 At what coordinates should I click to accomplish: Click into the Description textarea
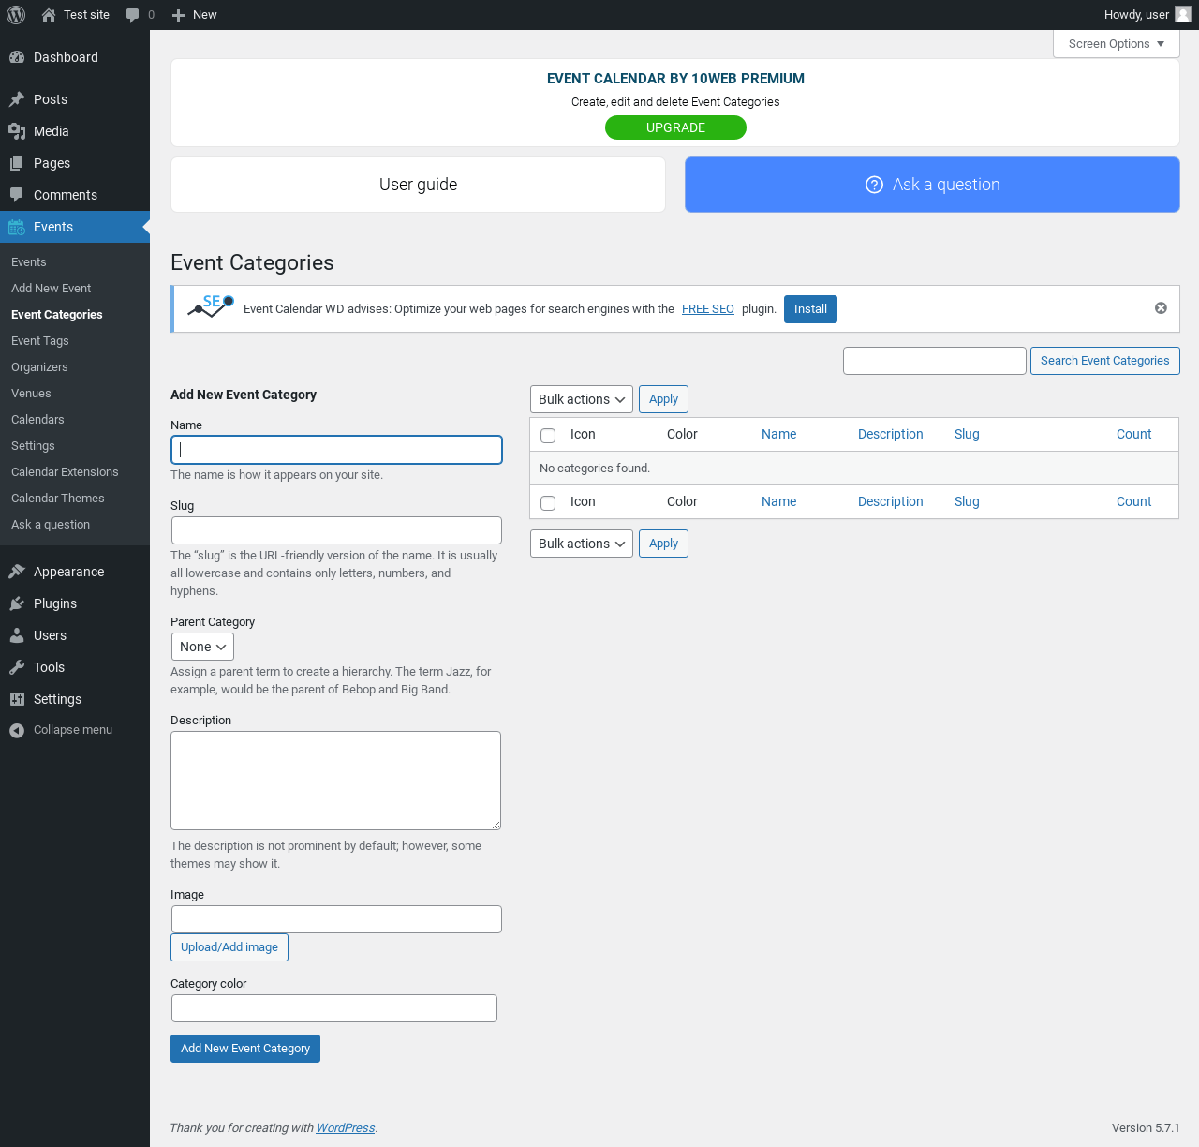(x=335, y=781)
